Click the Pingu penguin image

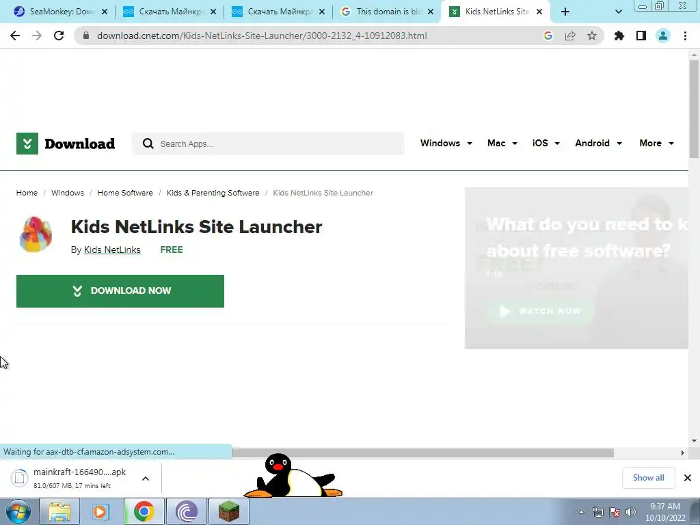pyautogui.click(x=293, y=476)
